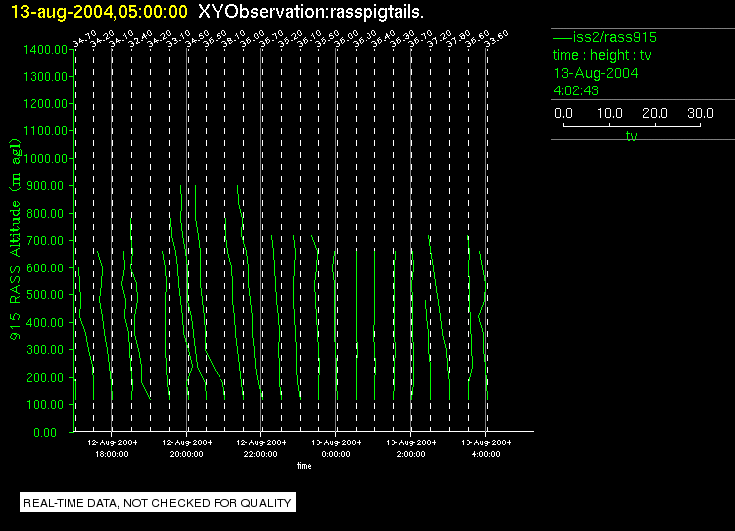This screenshot has width=735, height=531.
Task: Click the 'REAL-TIME DATA, NOT CHECKED FOR QUALITY' notice
Action: tap(158, 503)
